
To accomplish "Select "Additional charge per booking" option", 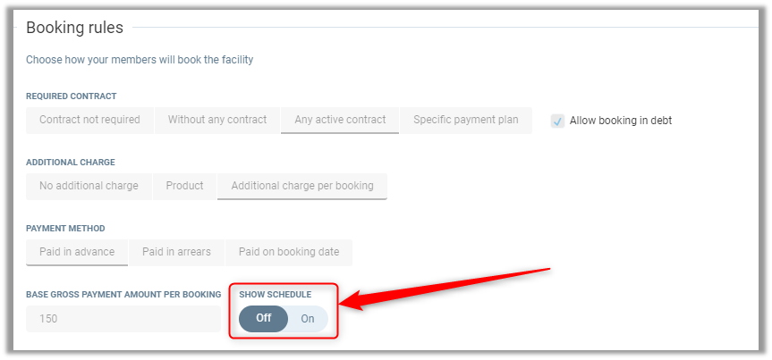I will (x=302, y=186).
